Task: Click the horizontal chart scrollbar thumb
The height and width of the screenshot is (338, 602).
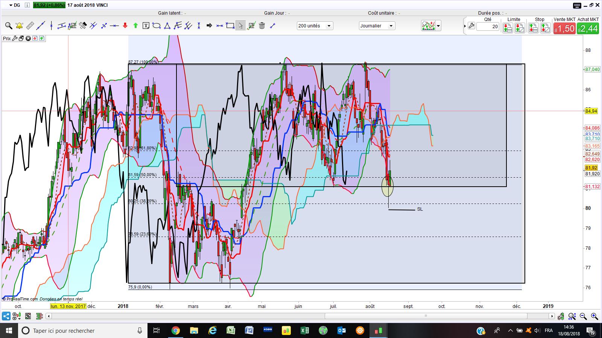Action: [x=426, y=316]
